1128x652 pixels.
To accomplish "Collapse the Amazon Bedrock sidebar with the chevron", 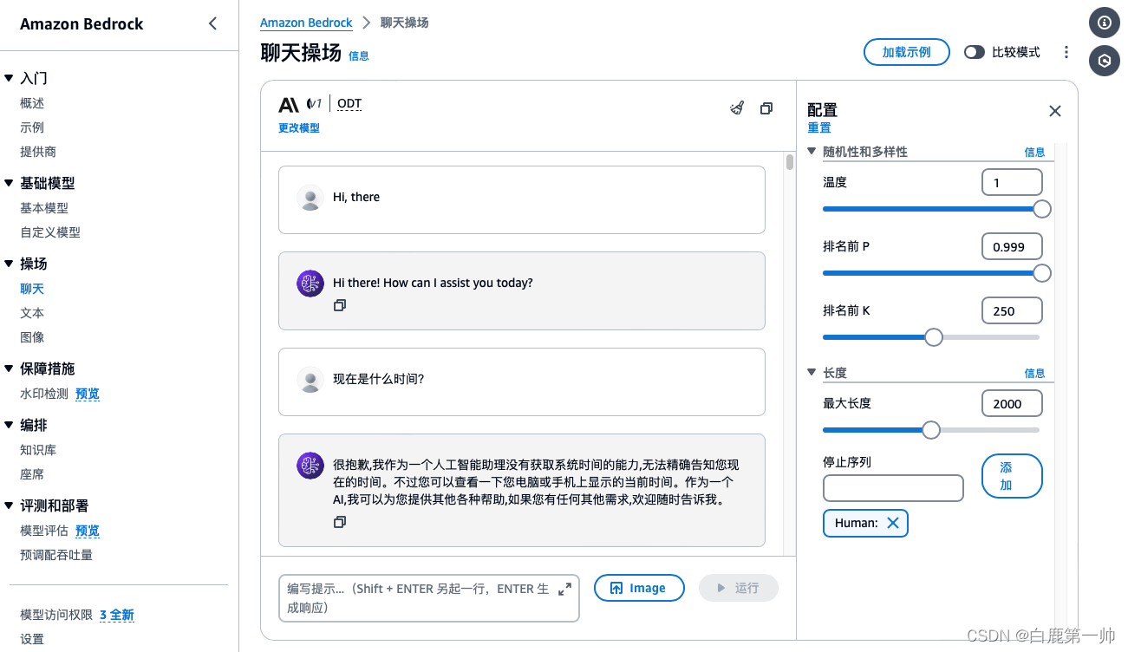I will click(213, 23).
